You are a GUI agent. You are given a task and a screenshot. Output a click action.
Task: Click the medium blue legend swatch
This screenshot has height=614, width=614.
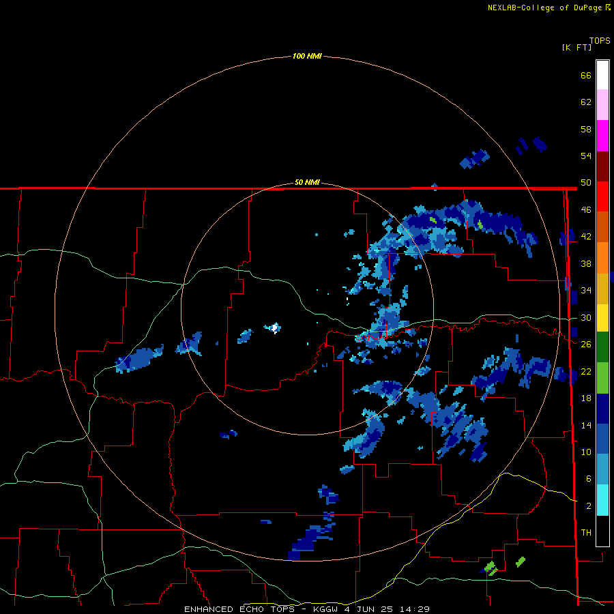[x=602, y=439]
